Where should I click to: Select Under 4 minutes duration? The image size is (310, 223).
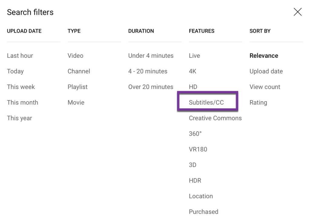tap(151, 56)
